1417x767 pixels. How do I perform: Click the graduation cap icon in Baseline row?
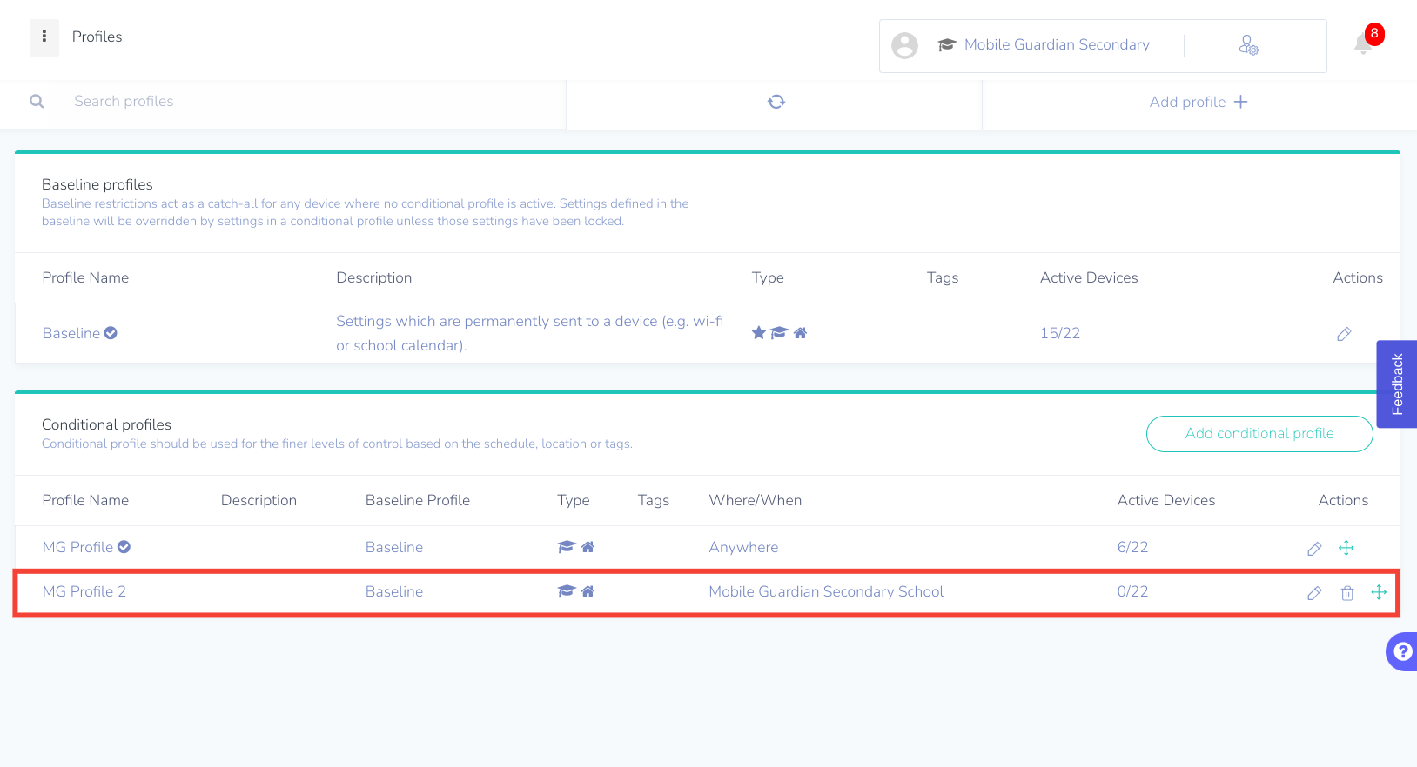point(779,333)
